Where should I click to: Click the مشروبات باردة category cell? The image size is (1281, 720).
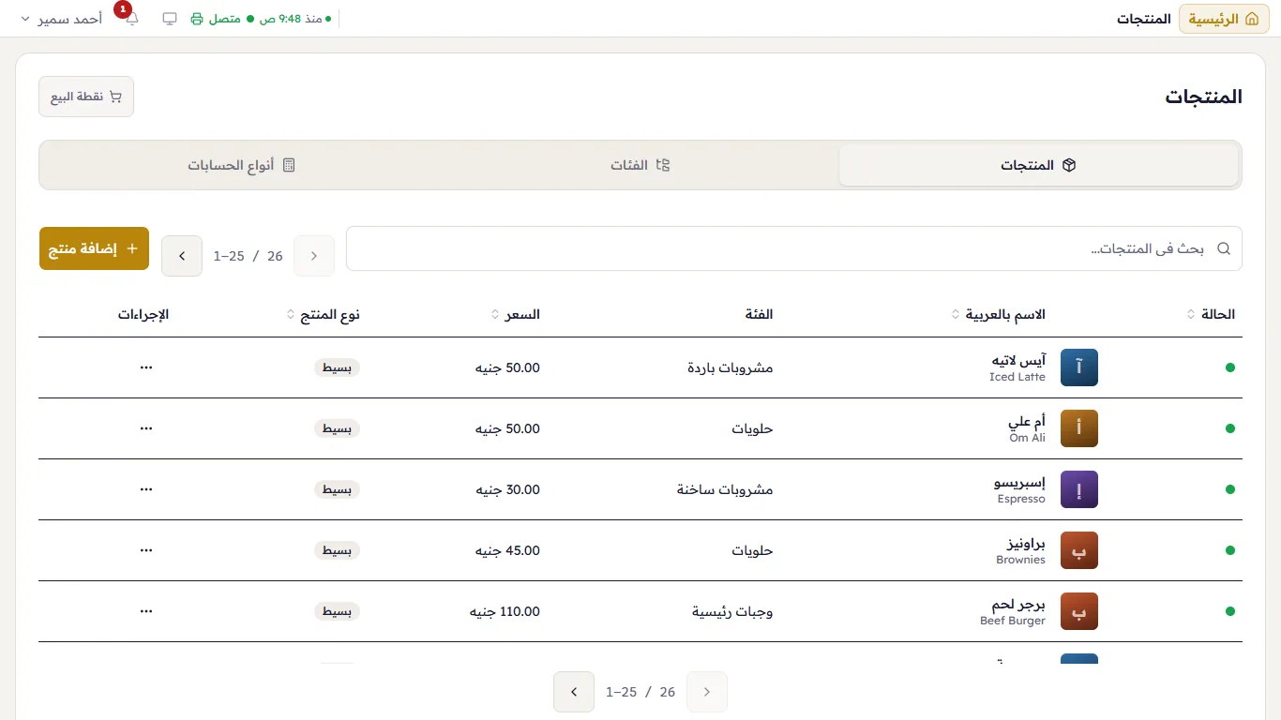coord(731,367)
